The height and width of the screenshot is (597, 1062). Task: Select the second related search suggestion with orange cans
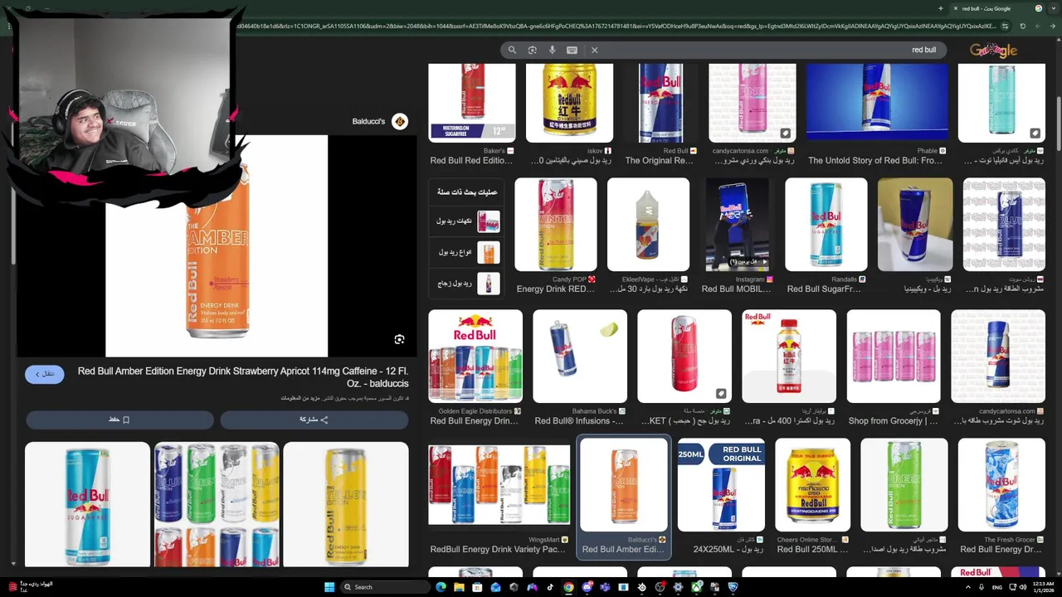[468, 252]
